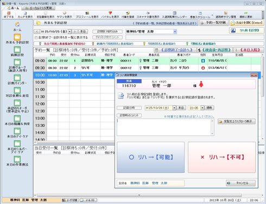266x204 pixels.
Task: Click the 患者コード column header
Action: click(x=129, y=55)
